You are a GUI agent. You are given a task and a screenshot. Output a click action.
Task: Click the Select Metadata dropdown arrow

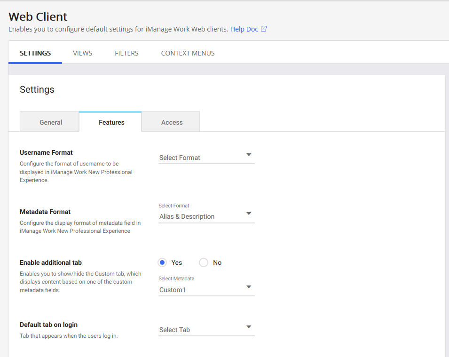tap(249, 287)
